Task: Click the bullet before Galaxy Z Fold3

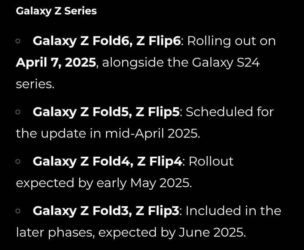Action: tap(18, 211)
